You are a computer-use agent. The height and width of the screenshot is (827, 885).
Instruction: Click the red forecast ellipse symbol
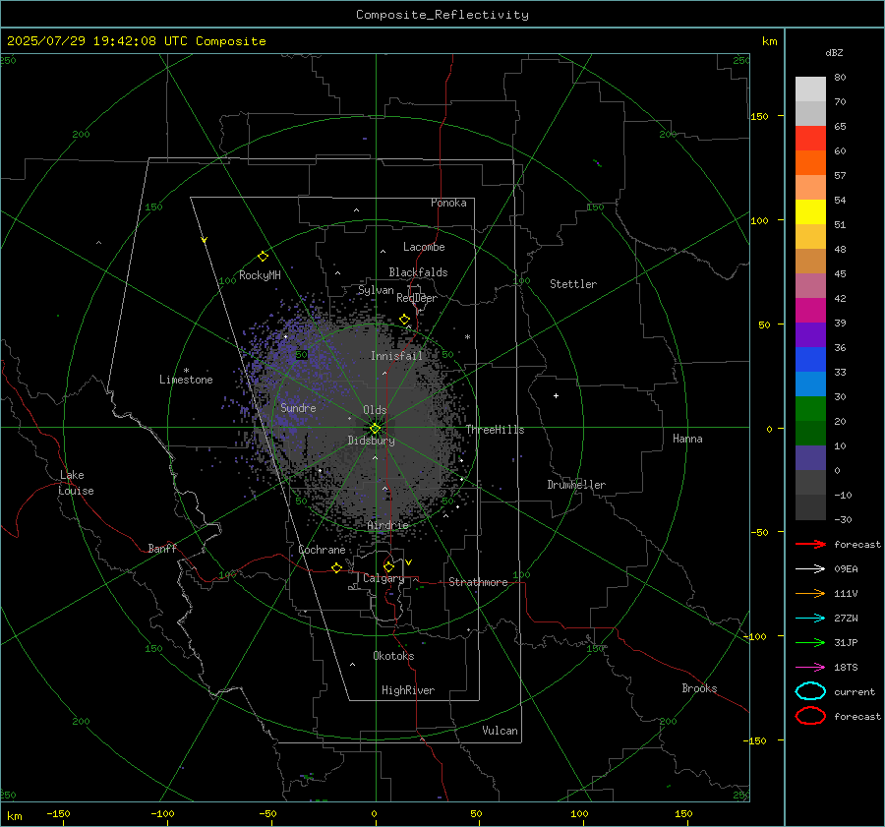click(810, 716)
